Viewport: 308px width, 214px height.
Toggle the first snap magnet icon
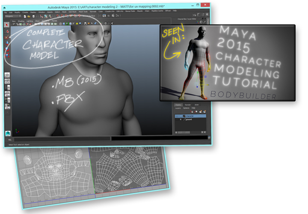point(58,15)
